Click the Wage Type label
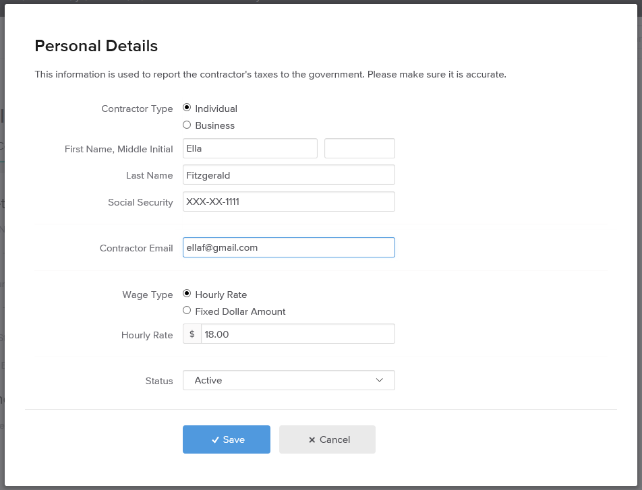642x490 pixels. click(147, 295)
